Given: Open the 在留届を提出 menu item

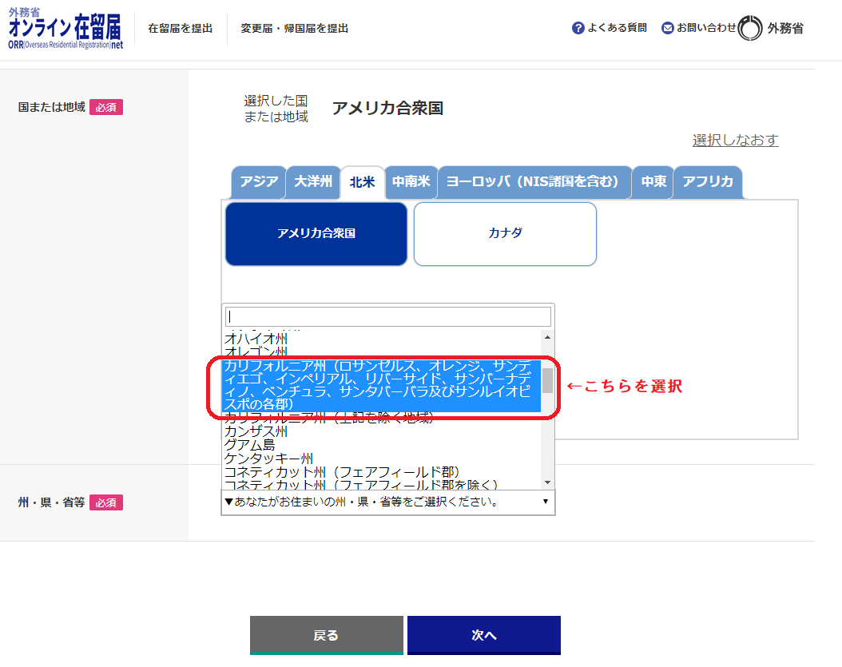Looking at the screenshot, I should tap(181, 29).
